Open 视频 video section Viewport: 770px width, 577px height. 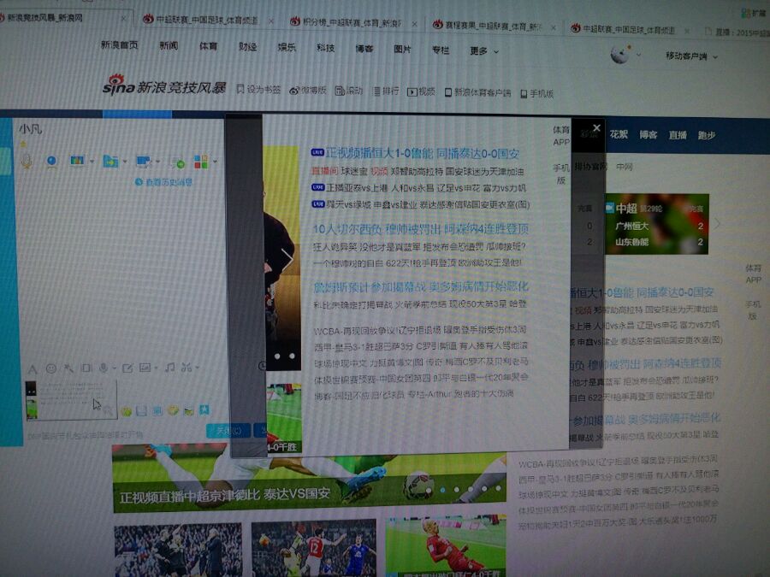click(421, 91)
